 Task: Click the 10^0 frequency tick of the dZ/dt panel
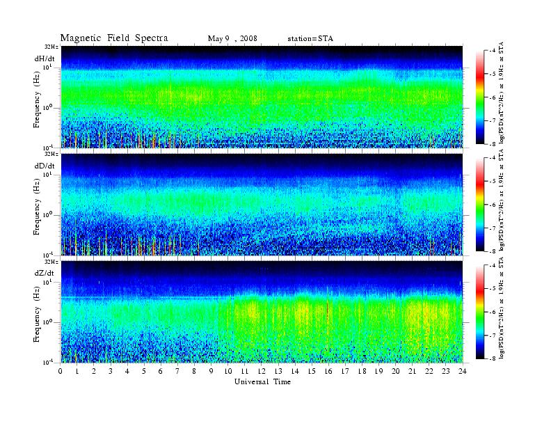pos(47,322)
